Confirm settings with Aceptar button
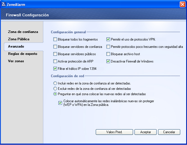This screenshot has width=187, height=145. pos(145,132)
